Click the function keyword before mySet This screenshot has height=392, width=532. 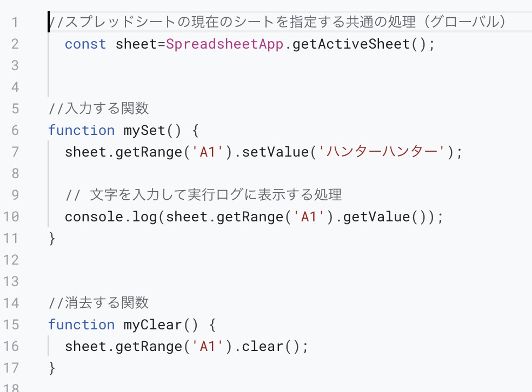click(x=82, y=131)
